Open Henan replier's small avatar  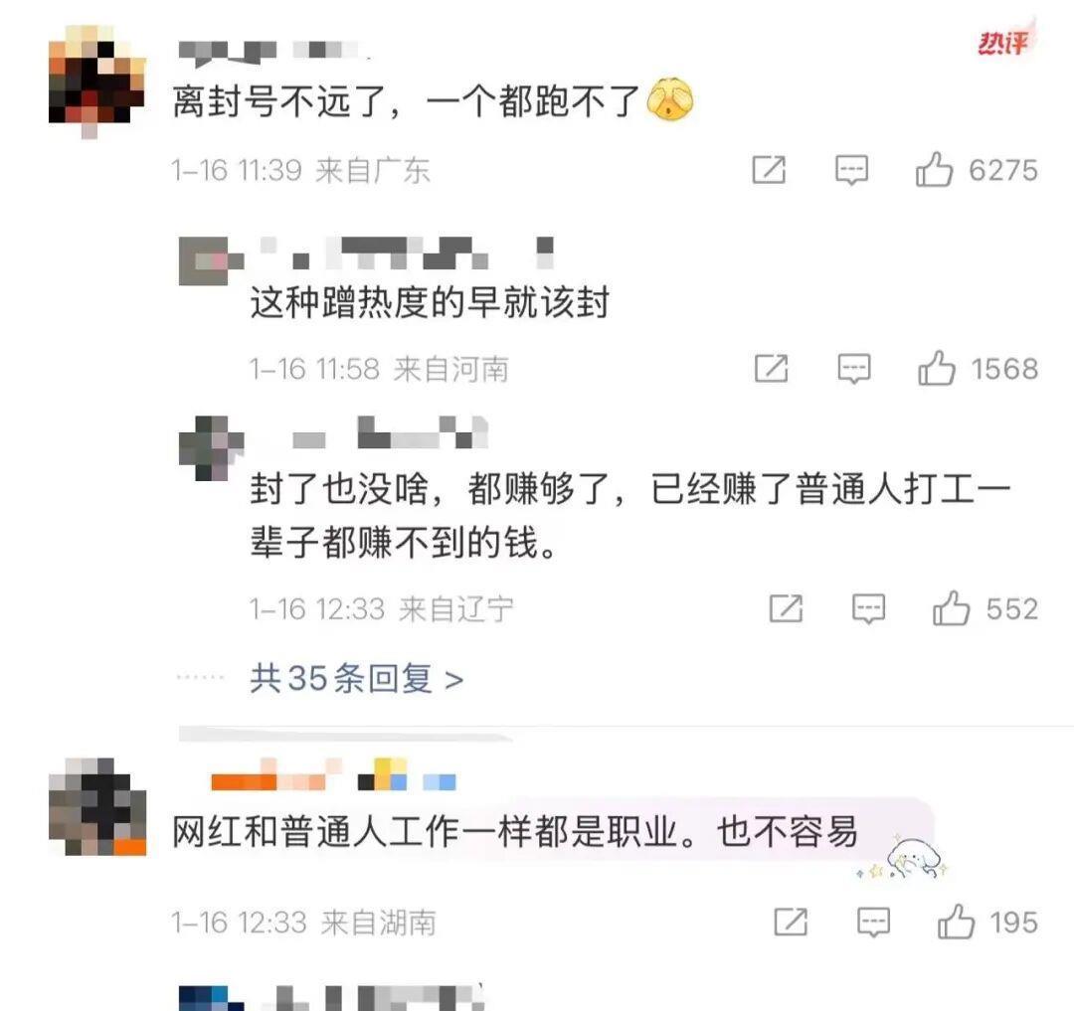(x=211, y=260)
